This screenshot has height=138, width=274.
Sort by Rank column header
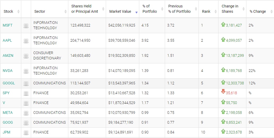point(206,11)
